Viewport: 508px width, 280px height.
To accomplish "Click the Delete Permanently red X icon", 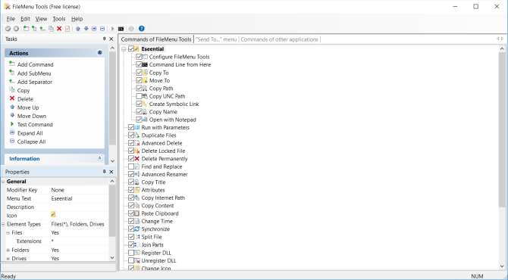I will pyautogui.click(x=136, y=159).
